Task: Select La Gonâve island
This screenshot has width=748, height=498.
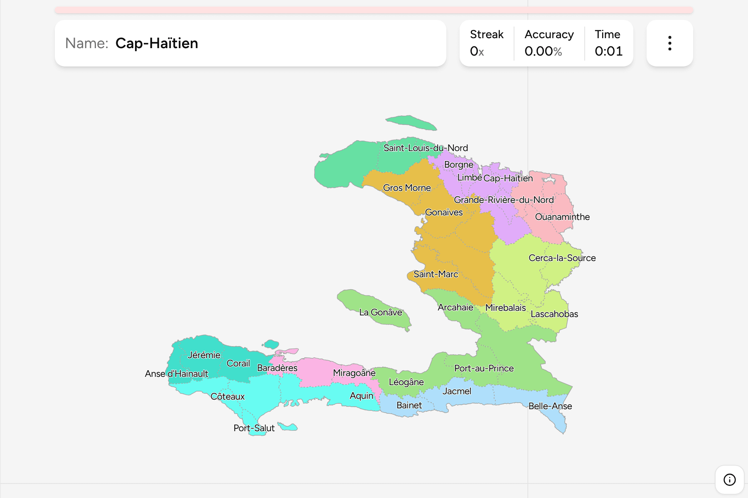Action: click(381, 312)
